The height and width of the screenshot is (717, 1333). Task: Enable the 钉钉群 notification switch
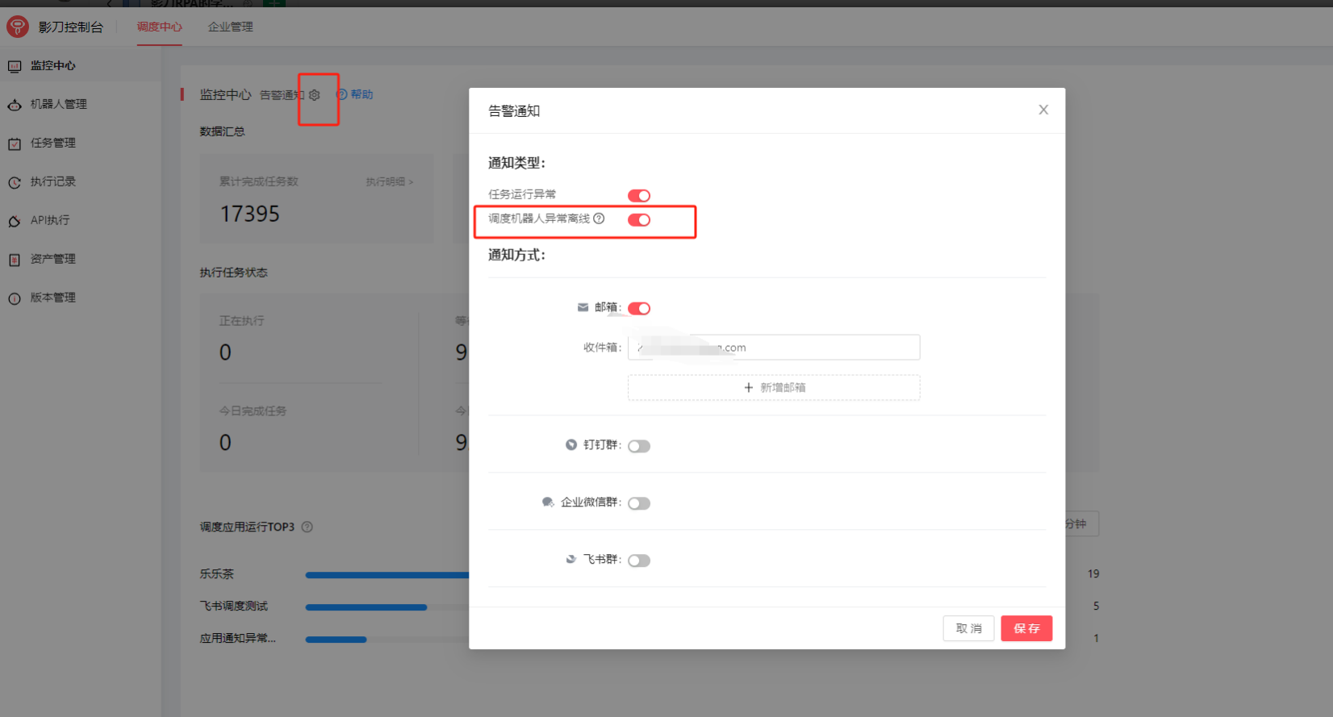point(639,446)
